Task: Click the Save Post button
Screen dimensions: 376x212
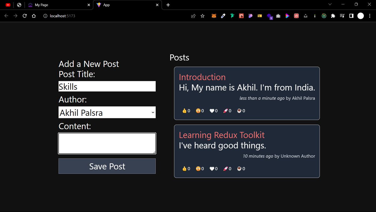Action: [x=107, y=166]
